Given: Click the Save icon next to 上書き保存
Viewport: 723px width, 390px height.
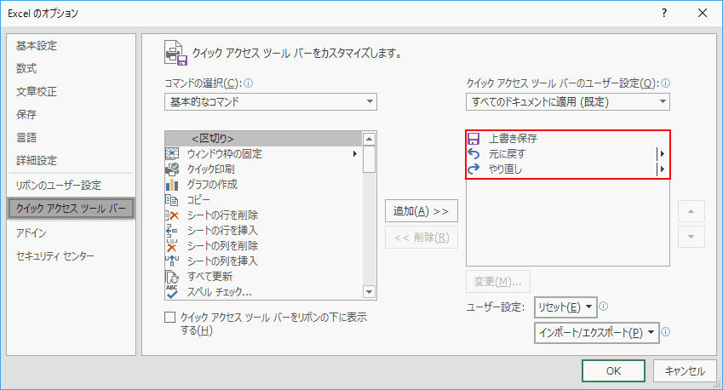Looking at the screenshot, I should click(473, 138).
